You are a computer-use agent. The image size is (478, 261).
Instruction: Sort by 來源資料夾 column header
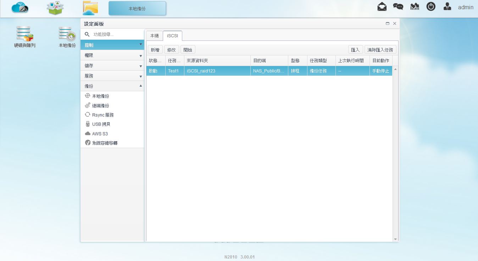217,61
